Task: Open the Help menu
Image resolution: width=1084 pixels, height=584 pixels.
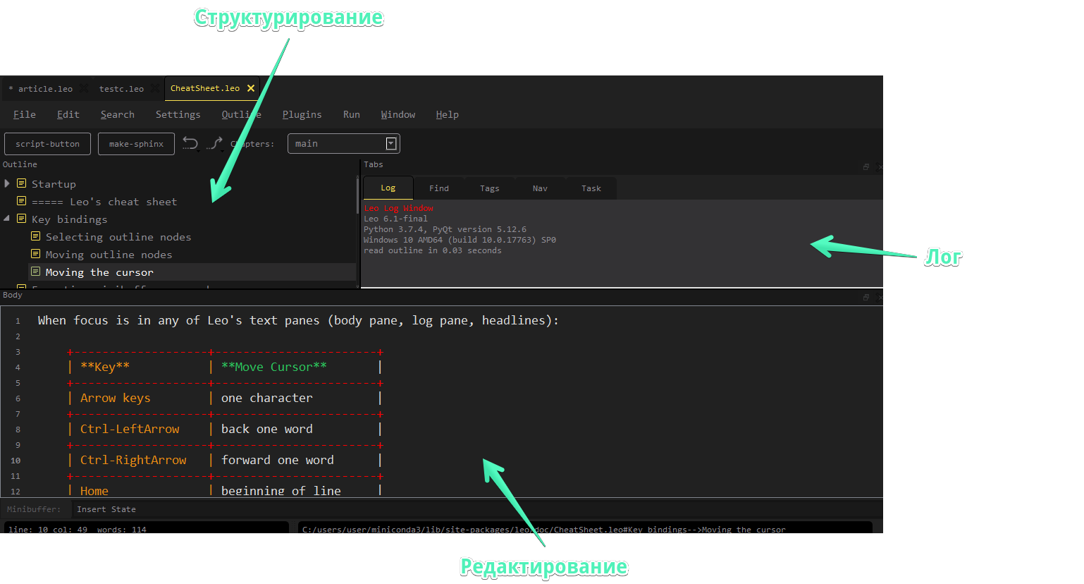Action: [x=448, y=114]
